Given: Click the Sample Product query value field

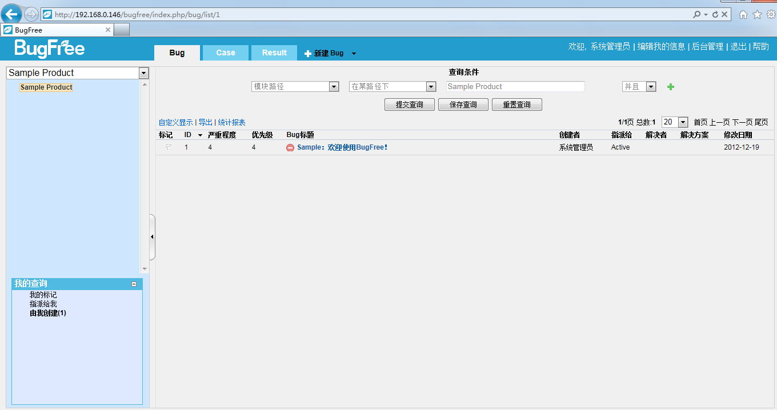Looking at the screenshot, I should (x=515, y=87).
